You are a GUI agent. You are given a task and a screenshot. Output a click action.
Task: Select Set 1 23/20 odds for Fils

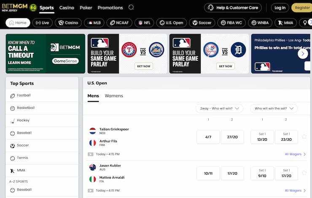tap(286, 137)
